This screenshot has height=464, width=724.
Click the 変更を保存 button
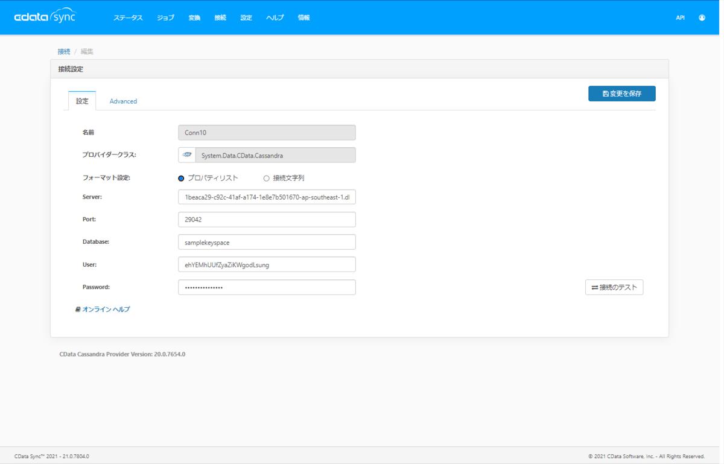622,94
